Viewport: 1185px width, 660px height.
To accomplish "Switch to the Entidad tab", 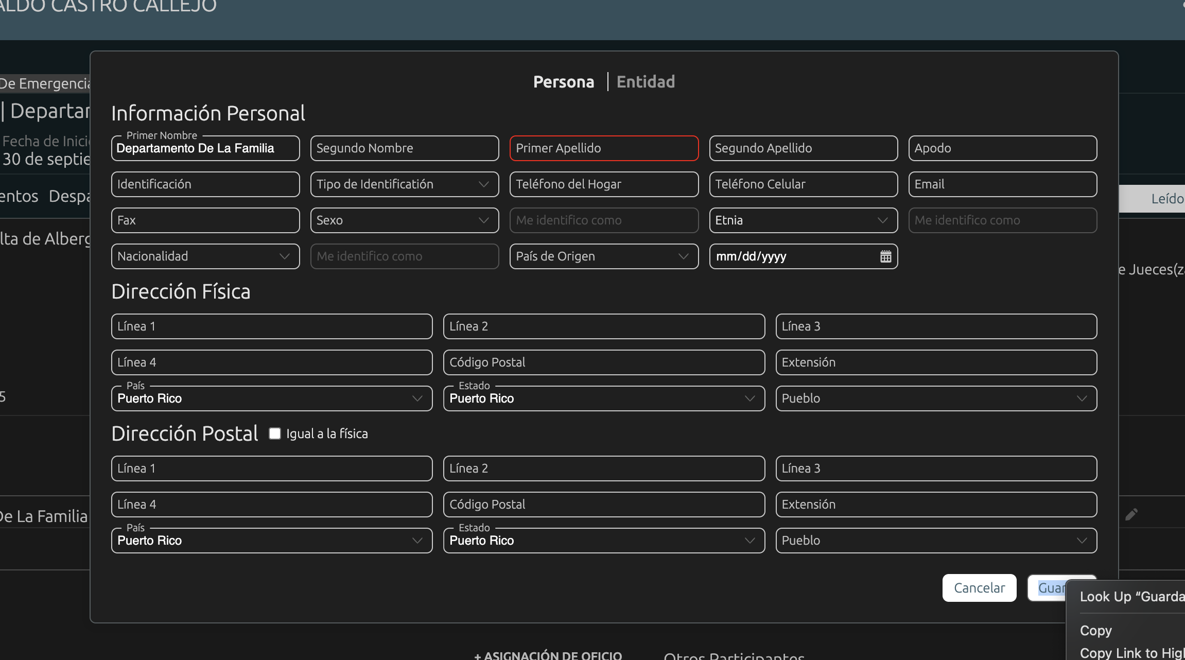I will 646,82.
